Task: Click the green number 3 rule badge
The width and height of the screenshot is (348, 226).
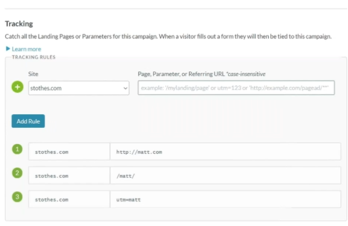Action: [18, 197]
